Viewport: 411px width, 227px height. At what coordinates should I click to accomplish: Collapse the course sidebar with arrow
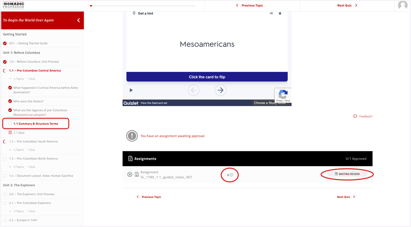[78, 20]
